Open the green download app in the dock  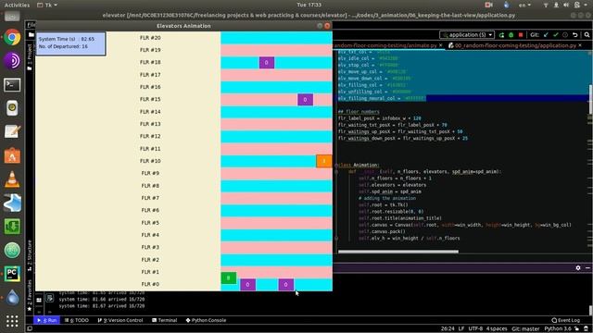click(x=12, y=227)
